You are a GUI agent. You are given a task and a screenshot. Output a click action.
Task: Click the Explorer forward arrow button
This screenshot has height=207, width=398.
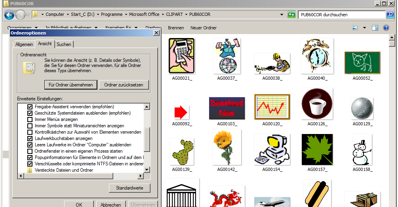click(x=20, y=15)
